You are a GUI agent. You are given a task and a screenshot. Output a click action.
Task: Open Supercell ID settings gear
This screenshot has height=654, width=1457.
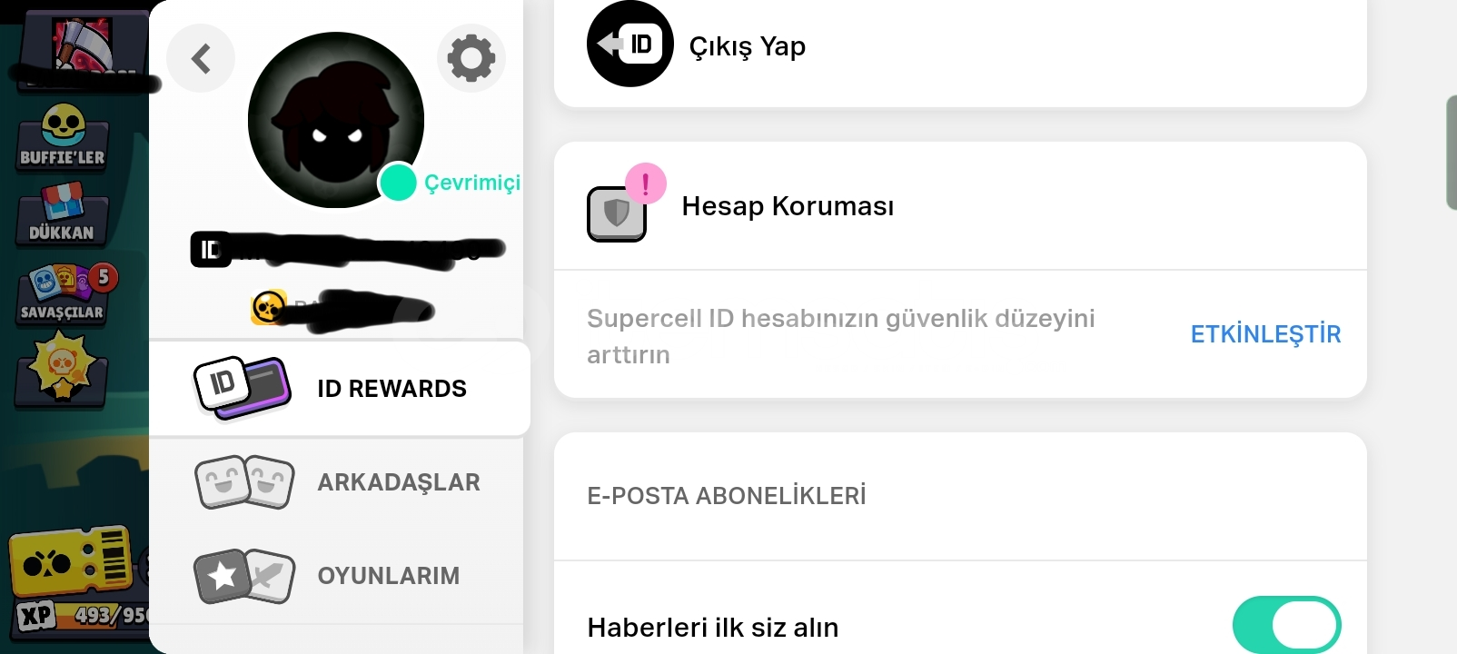471,59
